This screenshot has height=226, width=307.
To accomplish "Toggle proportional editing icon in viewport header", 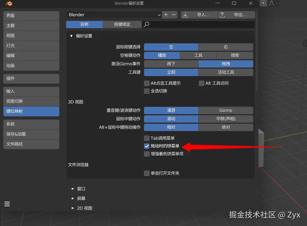I will (x=263, y=3).
